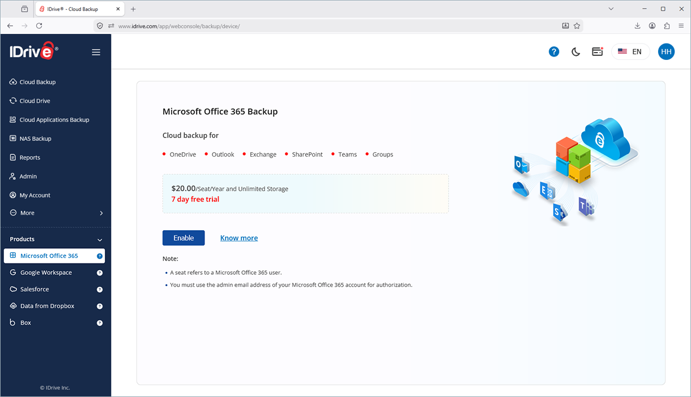Open the browser application menu
The height and width of the screenshot is (397, 691).
tap(681, 25)
